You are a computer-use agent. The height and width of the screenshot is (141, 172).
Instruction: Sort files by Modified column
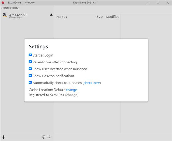coord(113,17)
